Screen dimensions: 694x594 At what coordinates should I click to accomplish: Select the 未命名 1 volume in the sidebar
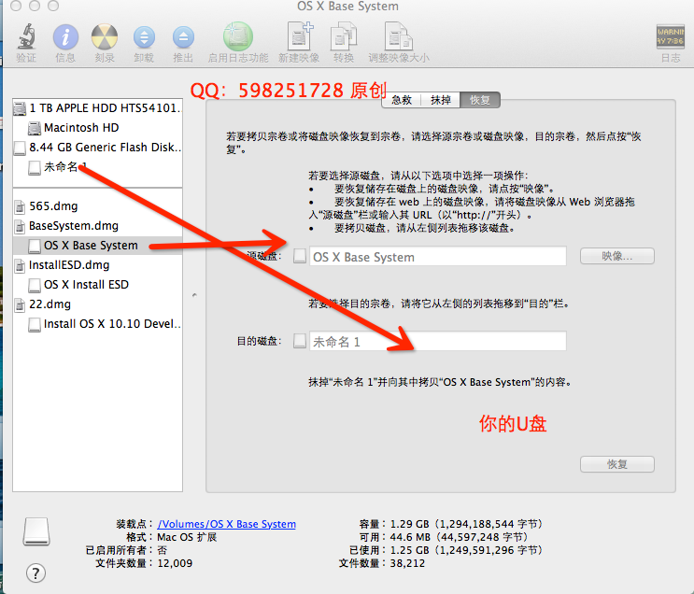pos(97,167)
